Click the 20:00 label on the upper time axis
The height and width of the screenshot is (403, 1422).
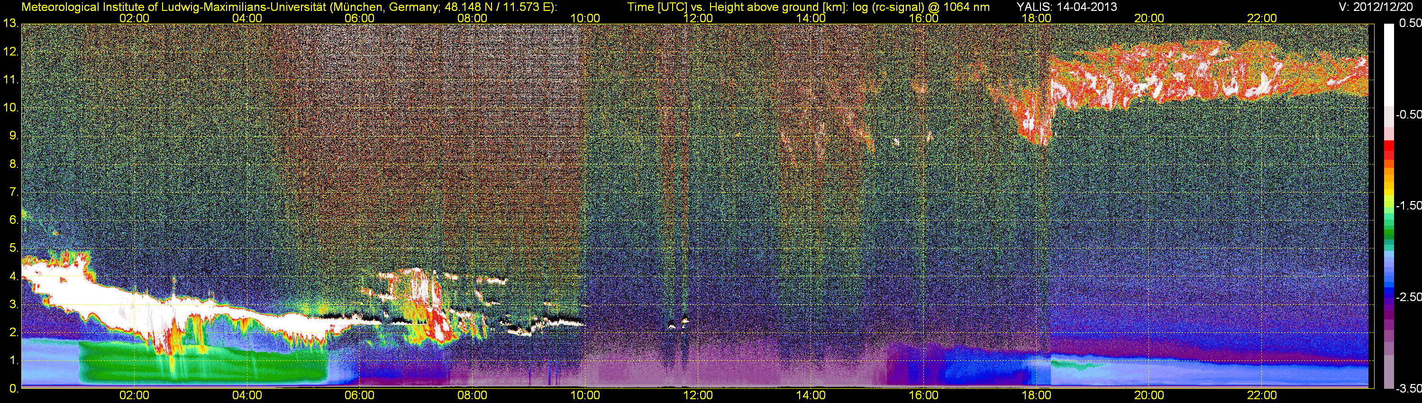[x=1149, y=18]
